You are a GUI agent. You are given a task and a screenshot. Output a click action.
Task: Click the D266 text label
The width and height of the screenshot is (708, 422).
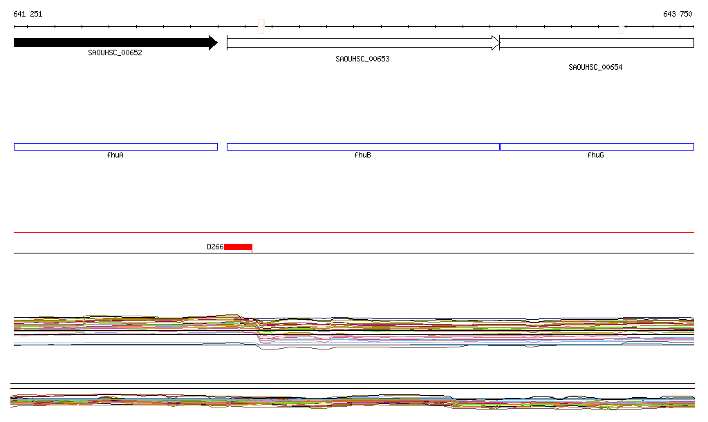[215, 247]
